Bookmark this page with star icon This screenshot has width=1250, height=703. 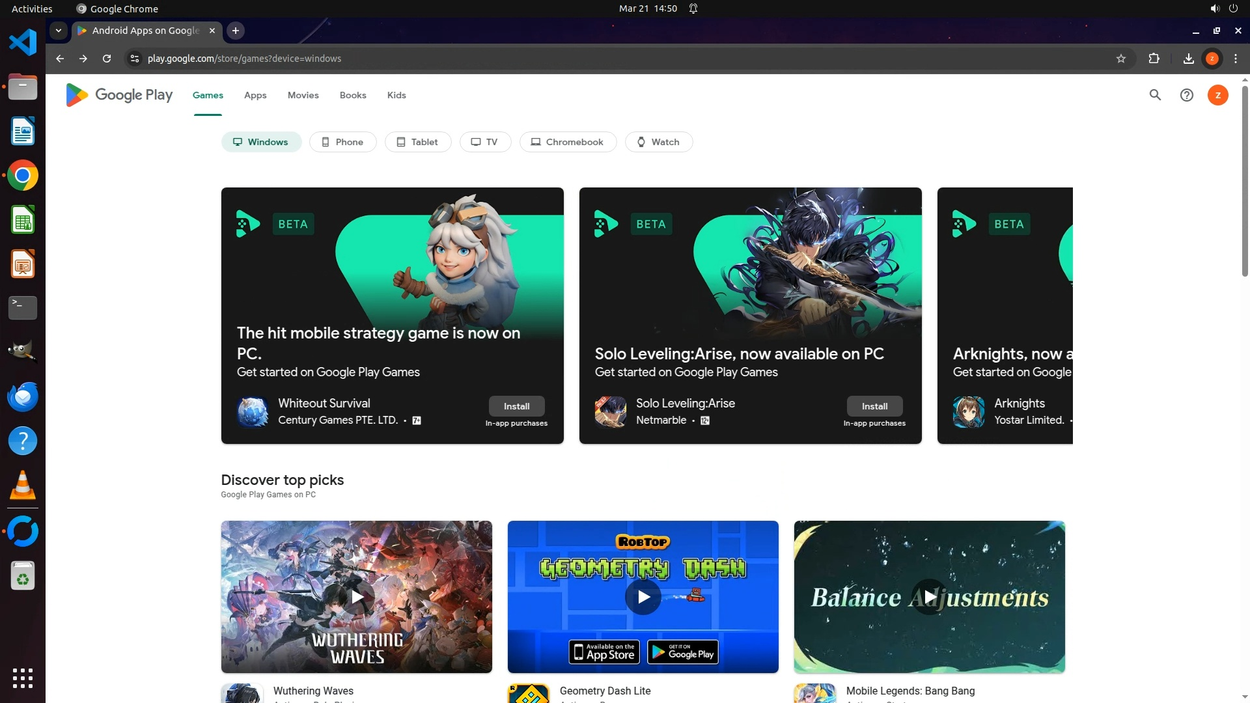(x=1120, y=59)
